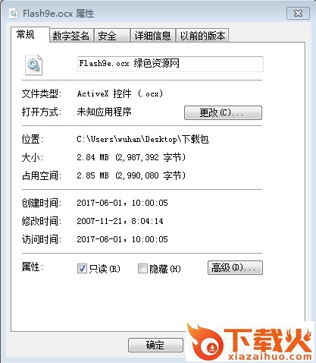
Task: Click the 更改(C)... button
Action: tap(223, 112)
